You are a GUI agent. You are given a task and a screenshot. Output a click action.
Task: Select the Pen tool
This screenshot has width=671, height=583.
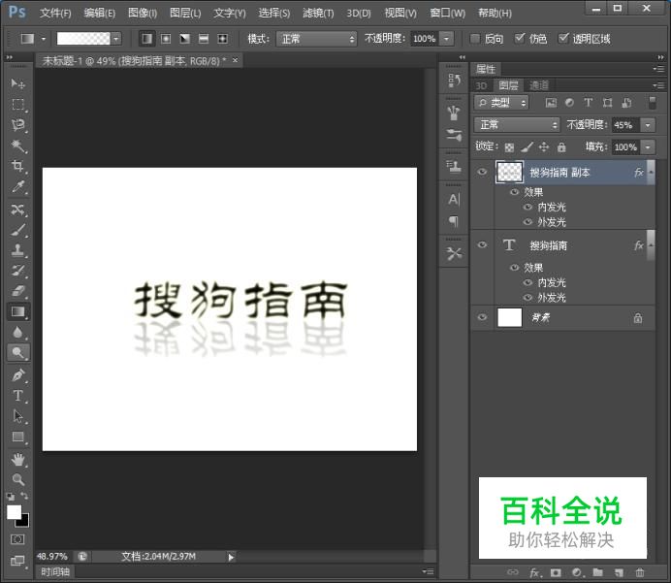click(x=17, y=375)
